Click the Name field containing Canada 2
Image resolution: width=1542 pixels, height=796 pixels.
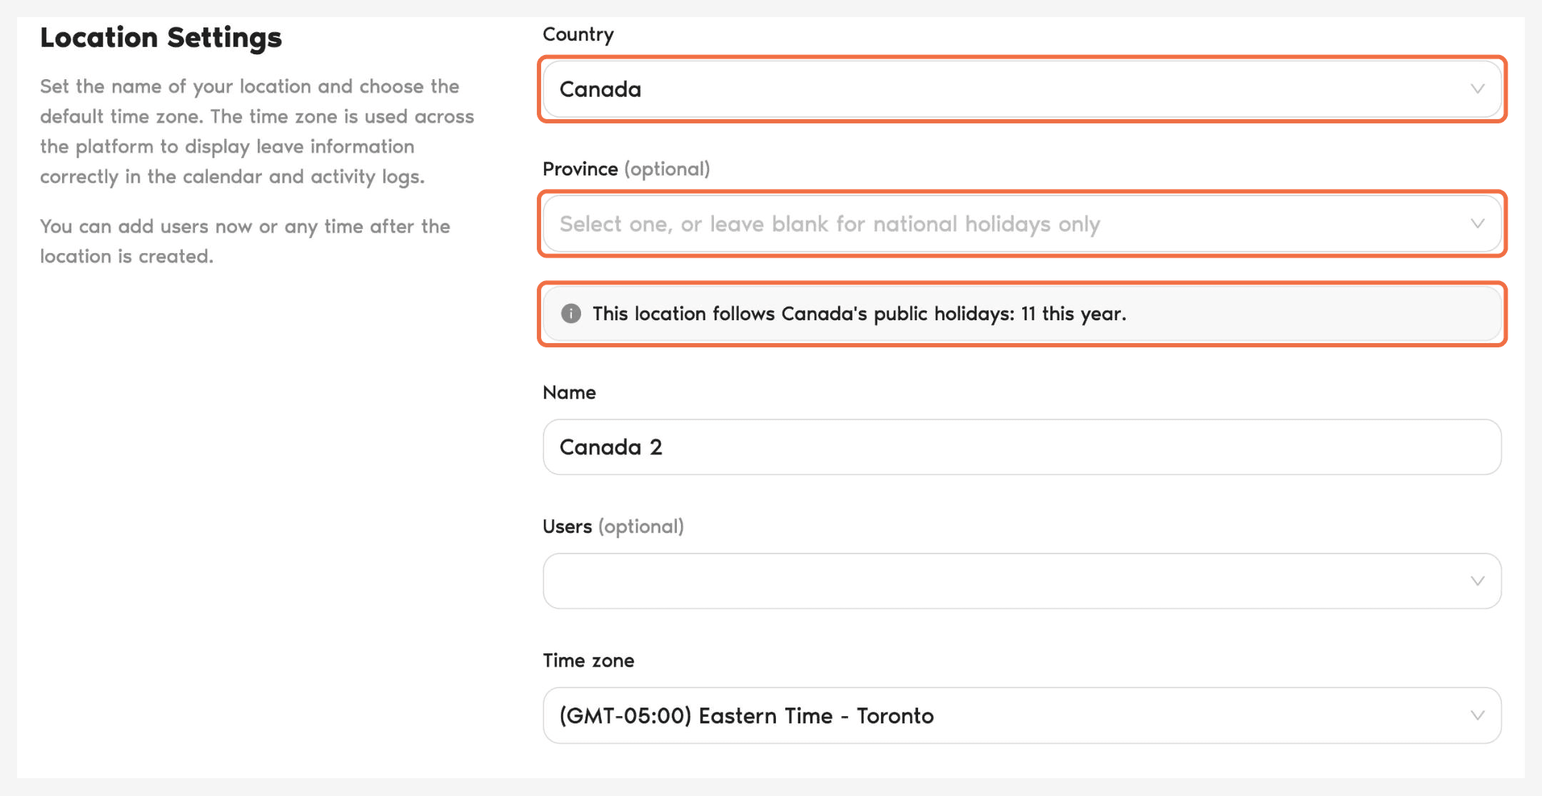(1022, 447)
